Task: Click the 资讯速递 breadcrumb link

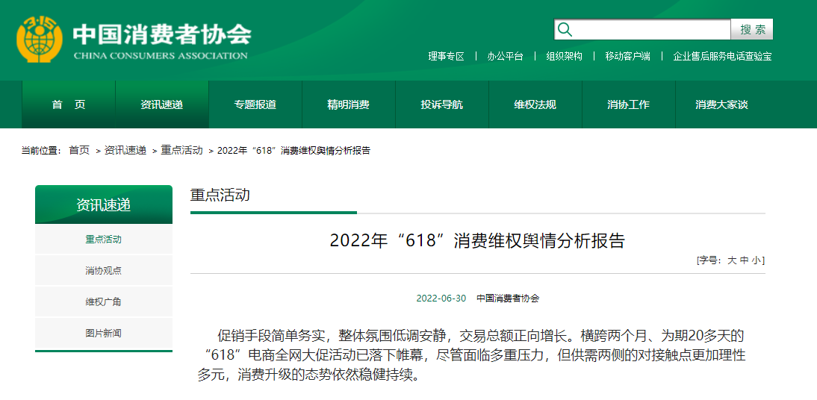Action: pos(125,151)
